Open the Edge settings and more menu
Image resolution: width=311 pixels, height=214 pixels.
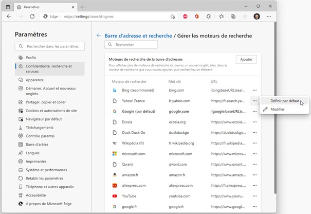pos(269,16)
